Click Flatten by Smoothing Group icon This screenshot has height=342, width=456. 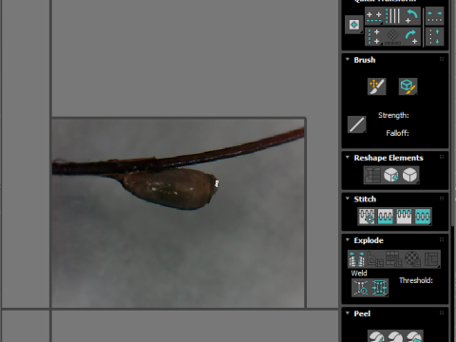tap(394, 259)
